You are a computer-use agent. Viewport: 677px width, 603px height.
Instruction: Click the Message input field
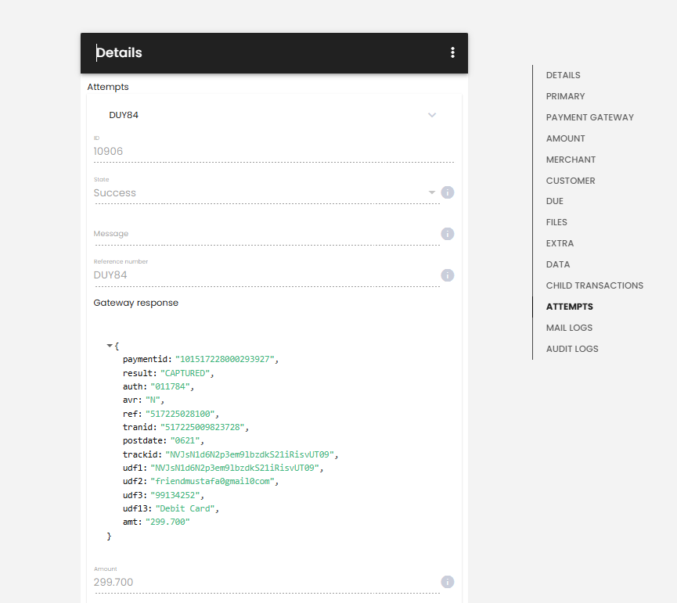tap(266, 234)
